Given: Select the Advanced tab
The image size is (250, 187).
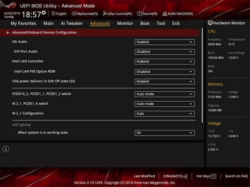Looking at the screenshot, I should coord(100,24).
